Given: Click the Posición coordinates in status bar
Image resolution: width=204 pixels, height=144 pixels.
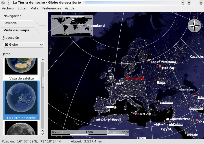Looking at the screenshot, I should [x=31, y=141].
